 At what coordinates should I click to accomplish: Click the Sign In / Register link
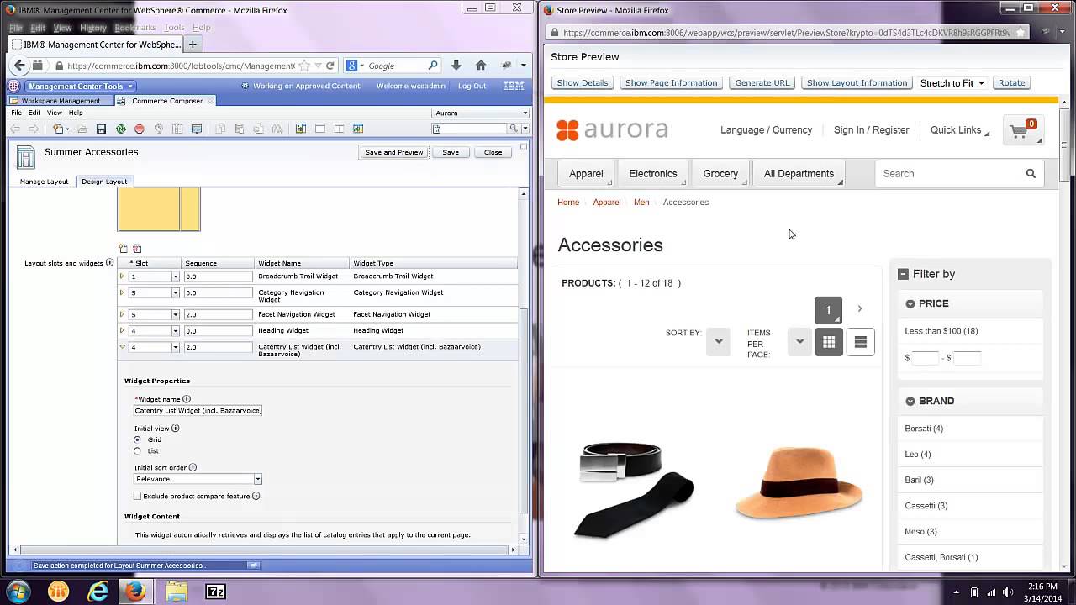871,130
